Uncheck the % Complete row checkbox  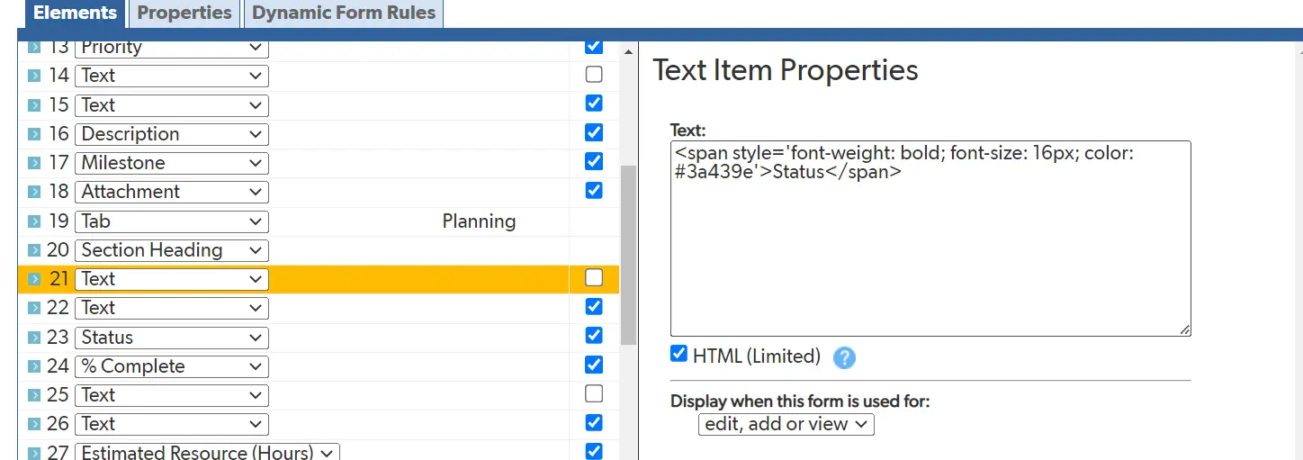point(594,365)
